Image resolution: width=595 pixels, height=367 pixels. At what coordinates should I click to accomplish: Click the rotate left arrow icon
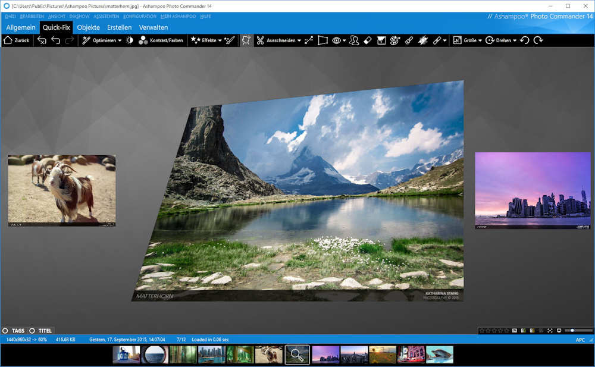(x=525, y=40)
